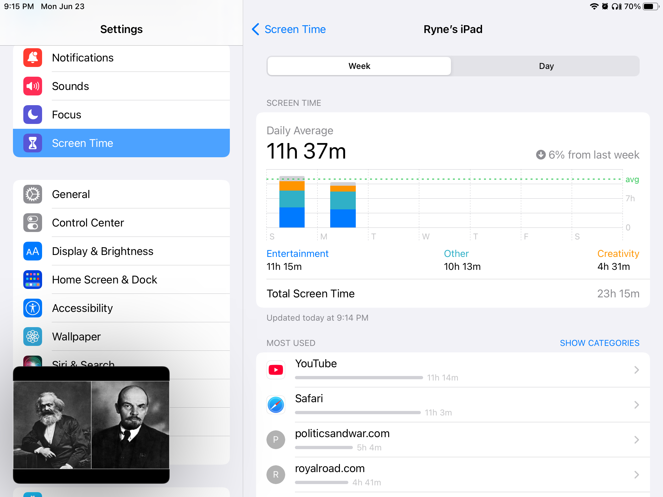Tap Sunday's bar in usage chart
This screenshot has height=497, width=663.
[292, 202]
